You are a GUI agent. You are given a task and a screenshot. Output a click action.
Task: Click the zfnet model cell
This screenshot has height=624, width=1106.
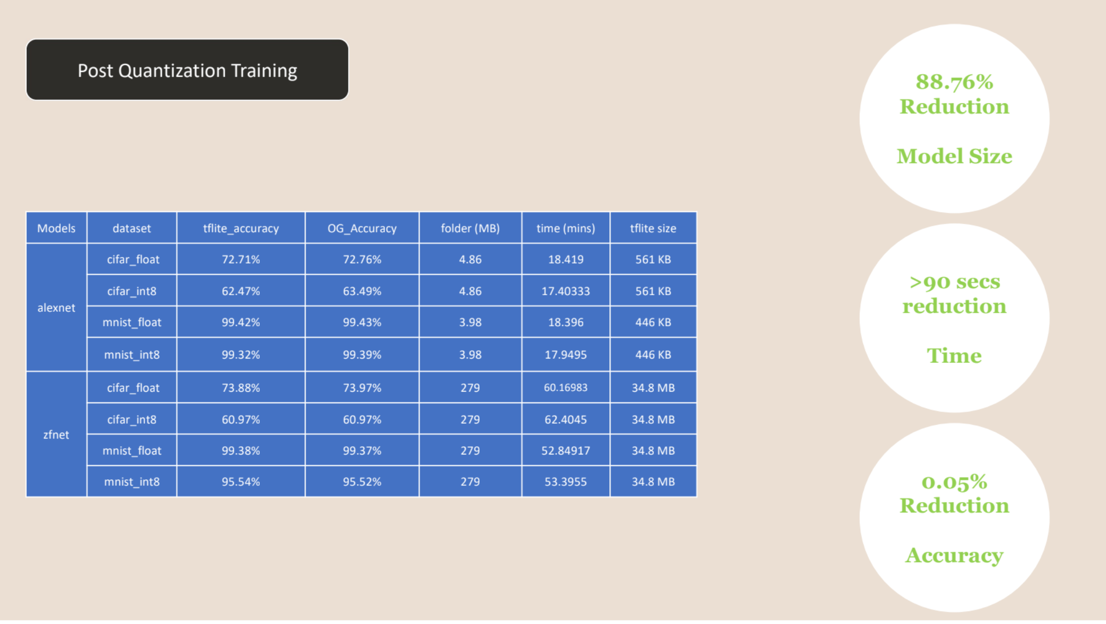tap(56, 435)
